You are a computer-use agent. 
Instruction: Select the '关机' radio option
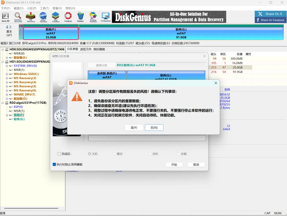pos(90,154)
